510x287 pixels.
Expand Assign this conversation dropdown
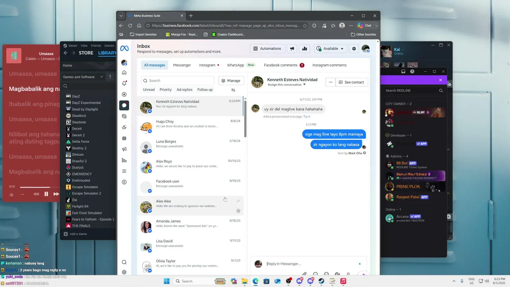(x=286, y=85)
